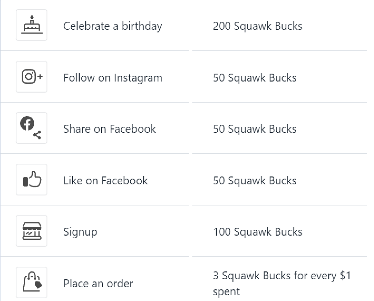The height and width of the screenshot is (301, 374).
Task: Click the Like on Facebook reward amount
Action: point(255,181)
